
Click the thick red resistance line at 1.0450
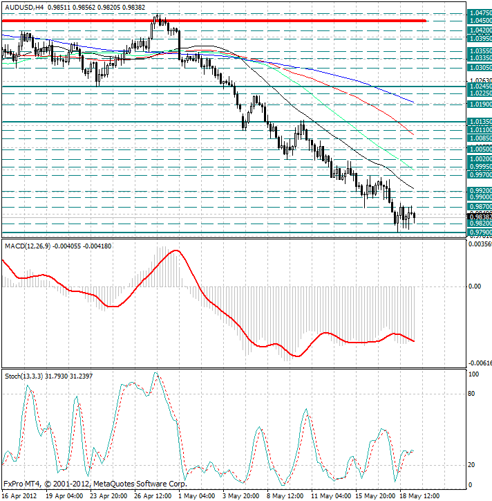pos(214,21)
